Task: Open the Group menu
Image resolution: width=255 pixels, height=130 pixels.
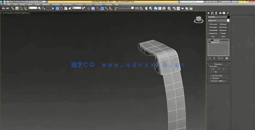Action: pyautogui.click(x=22, y=4)
